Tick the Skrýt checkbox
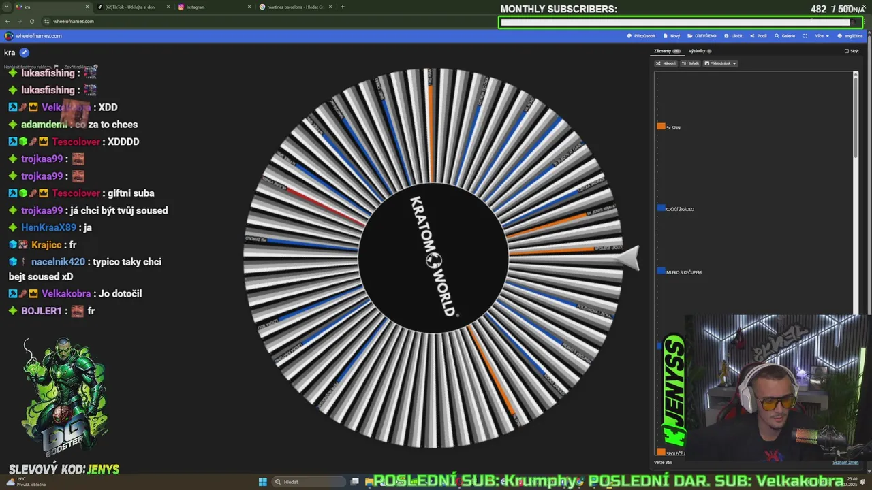Screen dimensions: 872x490 (847, 51)
